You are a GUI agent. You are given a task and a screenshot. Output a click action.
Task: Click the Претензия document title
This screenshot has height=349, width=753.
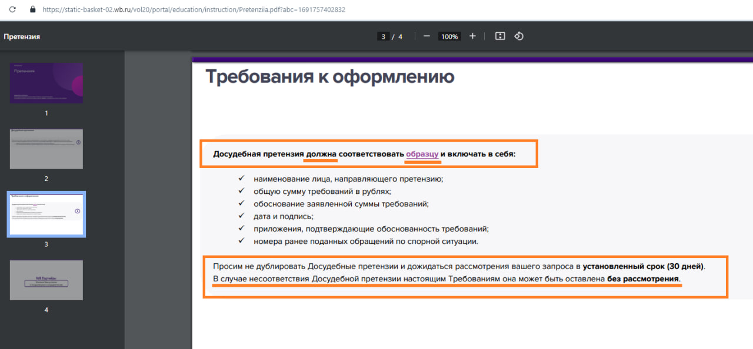[x=23, y=36]
